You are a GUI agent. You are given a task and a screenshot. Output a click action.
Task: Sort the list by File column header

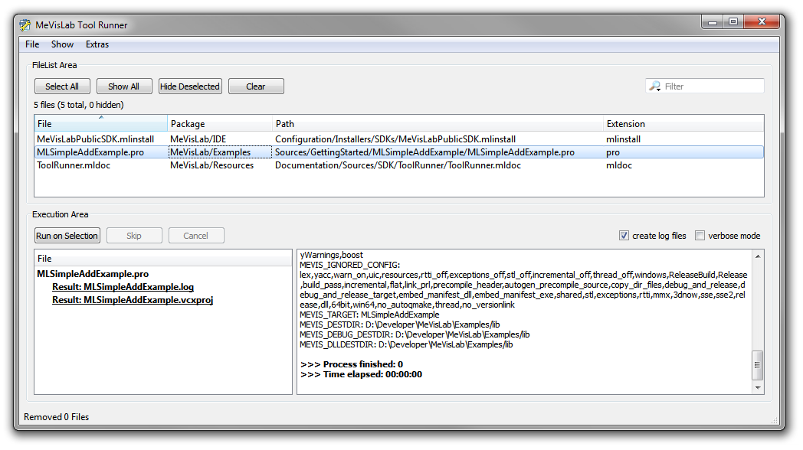(100, 123)
